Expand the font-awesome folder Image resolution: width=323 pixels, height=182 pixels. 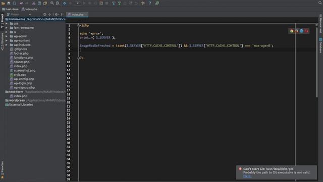tap(7, 28)
